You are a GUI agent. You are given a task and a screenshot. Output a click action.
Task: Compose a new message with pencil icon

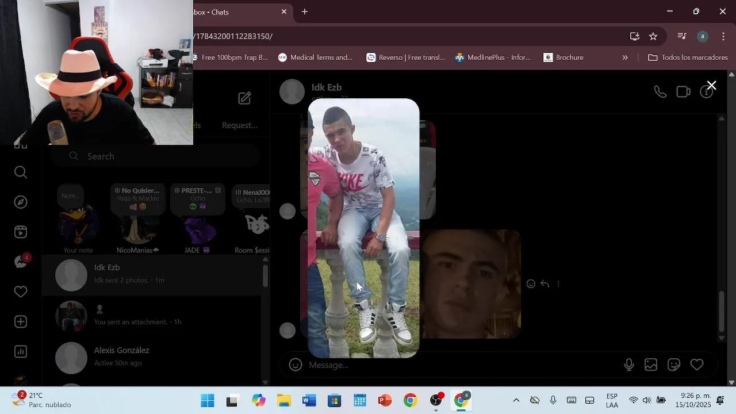pyautogui.click(x=244, y=98)
